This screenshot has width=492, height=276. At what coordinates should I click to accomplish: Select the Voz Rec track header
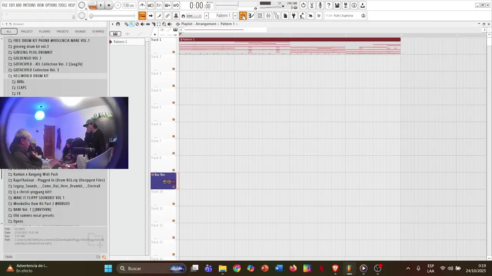[x=163, y=181]
